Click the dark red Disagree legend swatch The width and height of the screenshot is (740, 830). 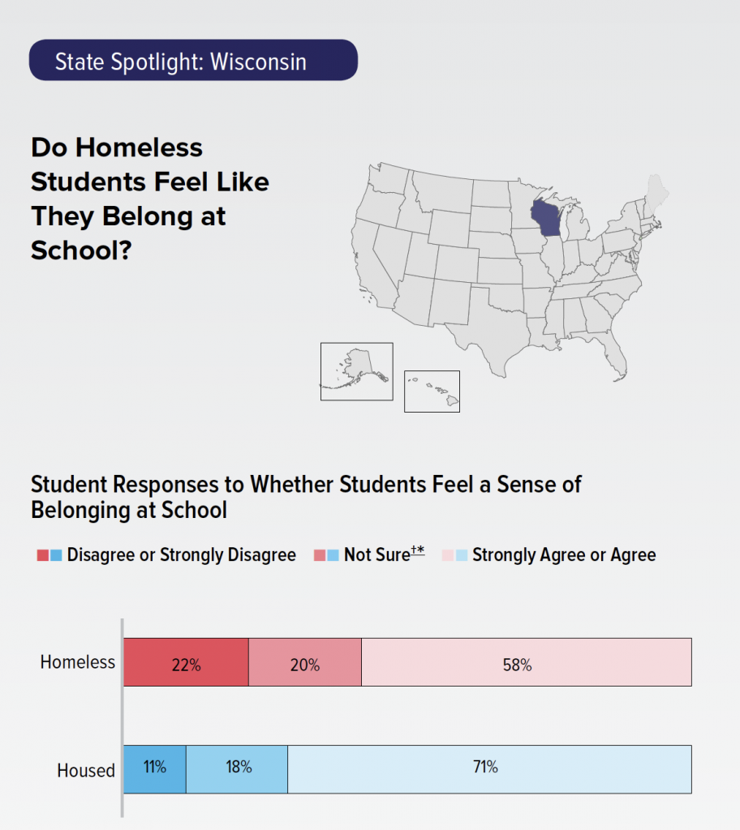pos(42,555)
